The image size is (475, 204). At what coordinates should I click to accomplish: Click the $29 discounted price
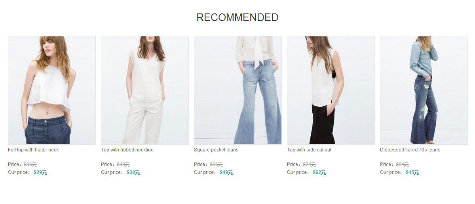pos(40,172)
